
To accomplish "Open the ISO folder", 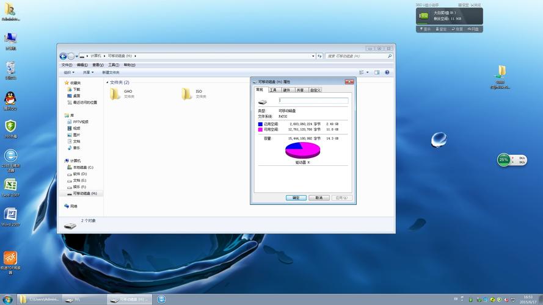I will [187, 93].
